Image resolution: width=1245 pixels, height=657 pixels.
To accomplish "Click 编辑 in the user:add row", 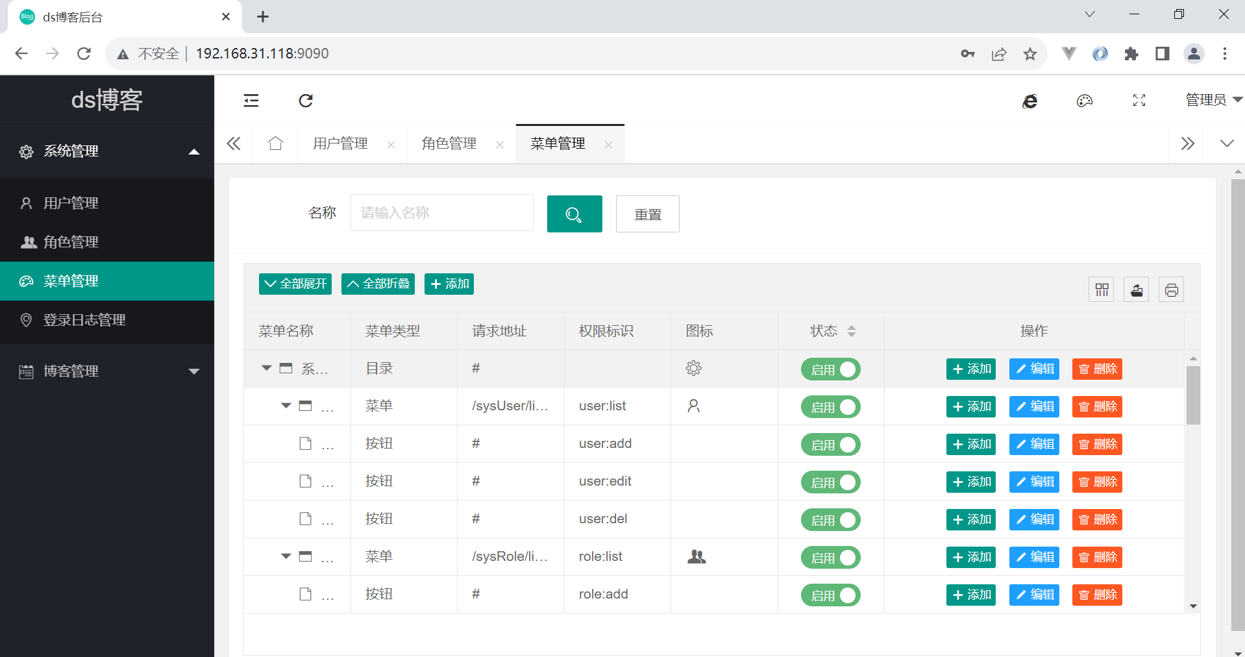I will click(x=1034, y=444).
